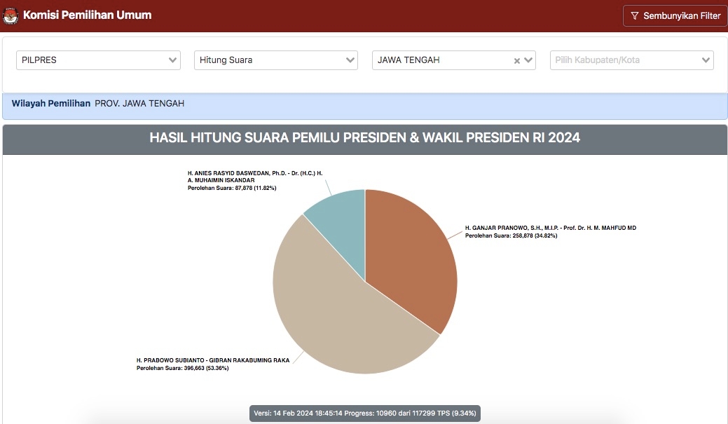Click the Ganjar Pranowo candidate label

[551, 228]
